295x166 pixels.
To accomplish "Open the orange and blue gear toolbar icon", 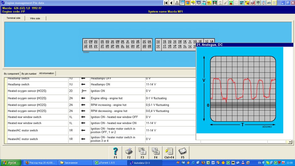I will [x=187, y=3].
